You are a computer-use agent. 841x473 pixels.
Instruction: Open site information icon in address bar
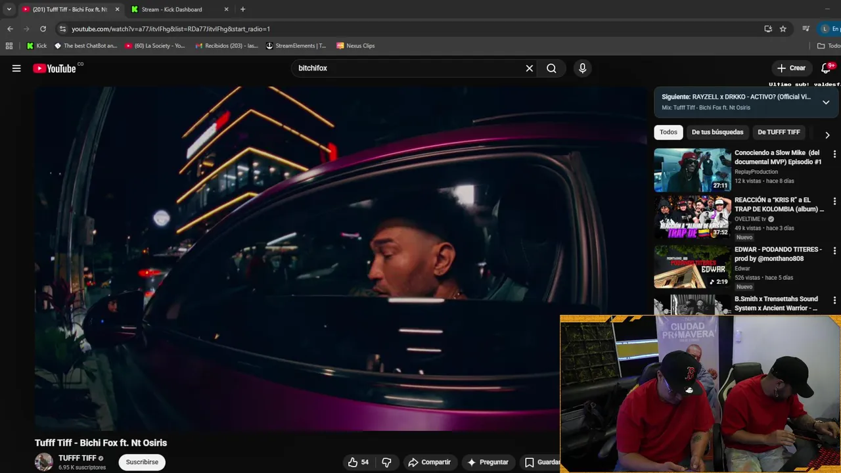tap(62, 29)
